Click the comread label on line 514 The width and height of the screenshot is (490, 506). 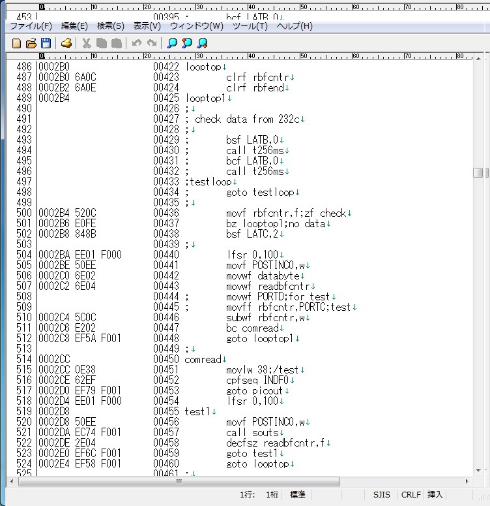click(203, 359)
